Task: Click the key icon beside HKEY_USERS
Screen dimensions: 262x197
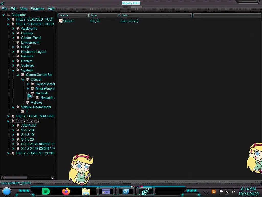Action: [13, 121]
